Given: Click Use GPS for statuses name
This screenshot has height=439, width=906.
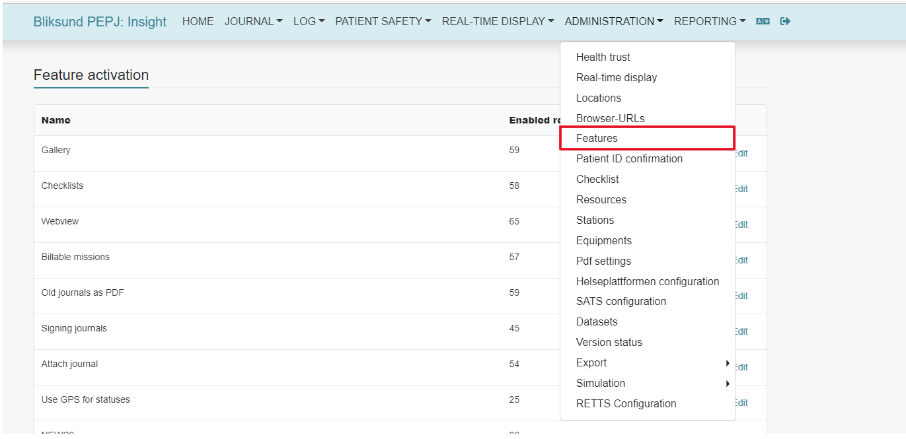Looking at the screenshot, I should click(x=85, y=399).
